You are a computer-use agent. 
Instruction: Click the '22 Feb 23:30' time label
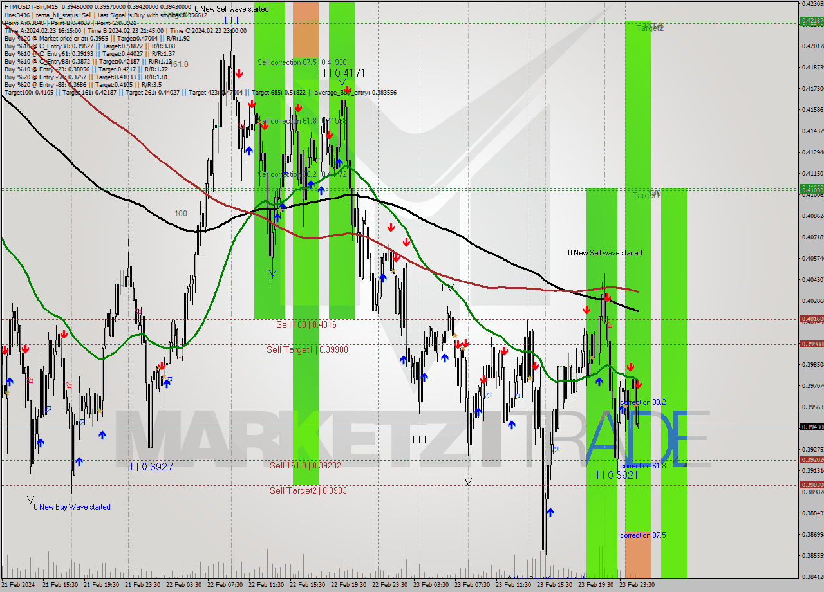pos(390,585)
